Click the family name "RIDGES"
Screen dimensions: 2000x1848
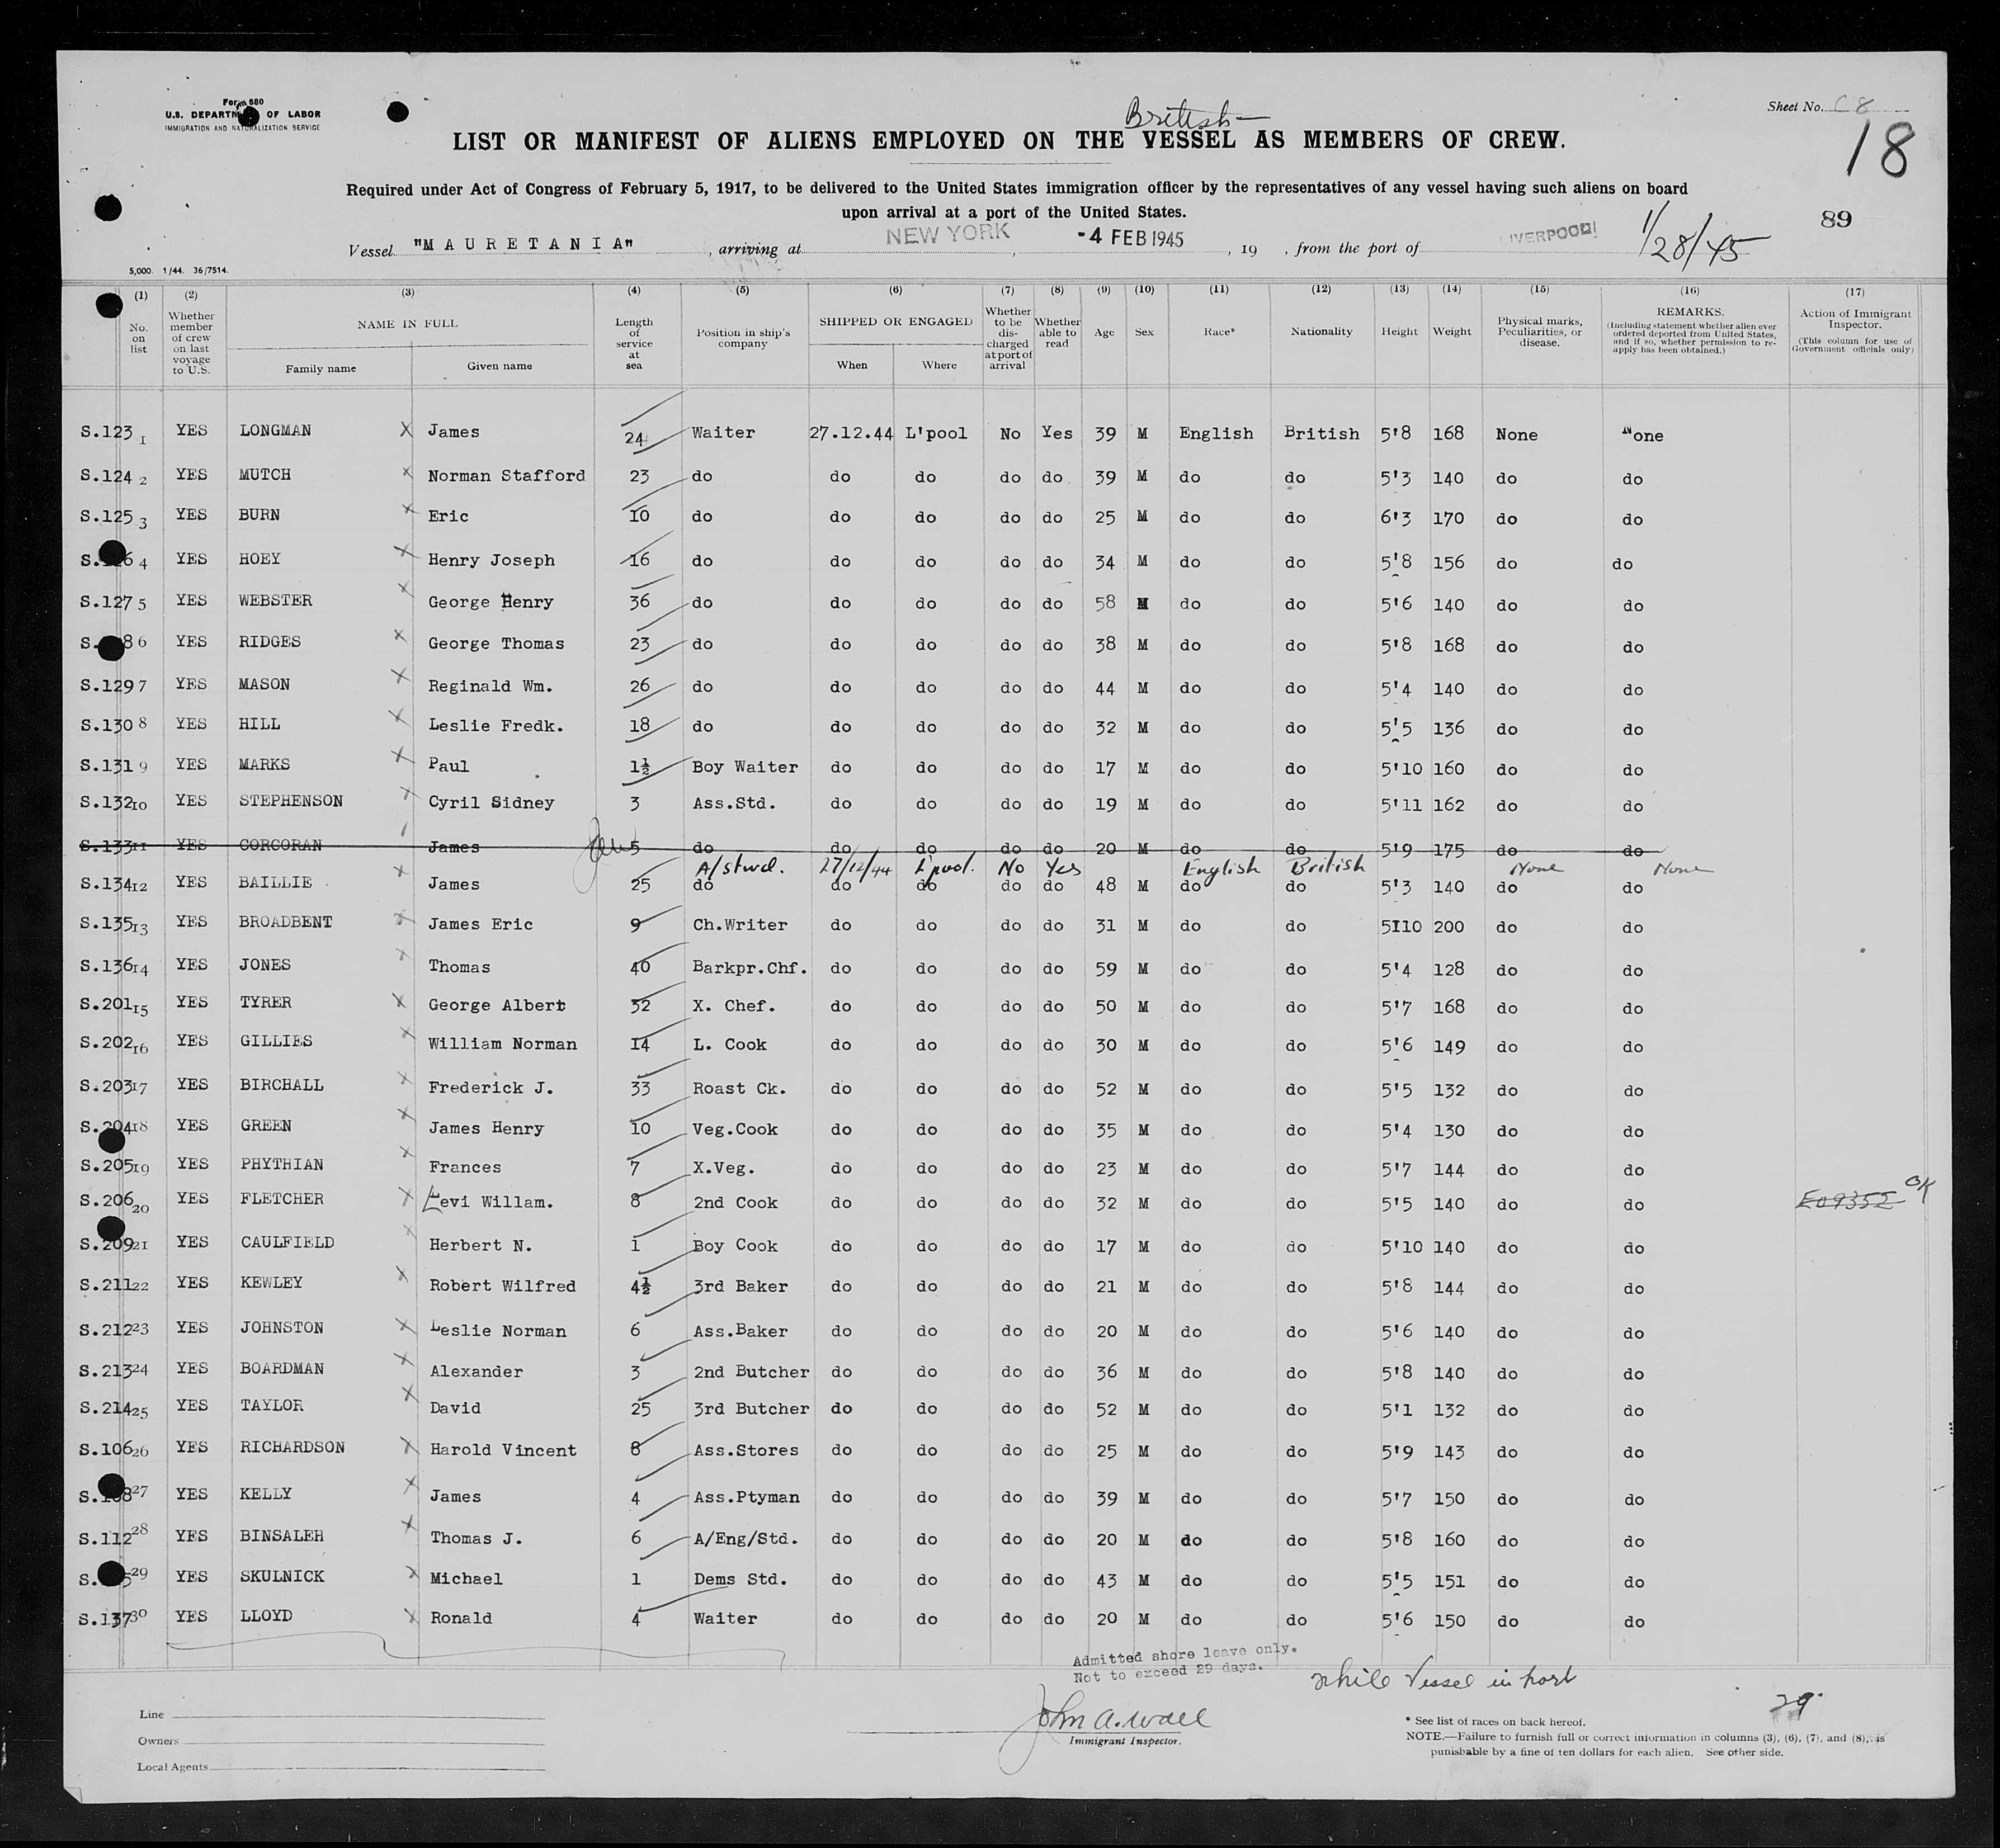[270, 642]
